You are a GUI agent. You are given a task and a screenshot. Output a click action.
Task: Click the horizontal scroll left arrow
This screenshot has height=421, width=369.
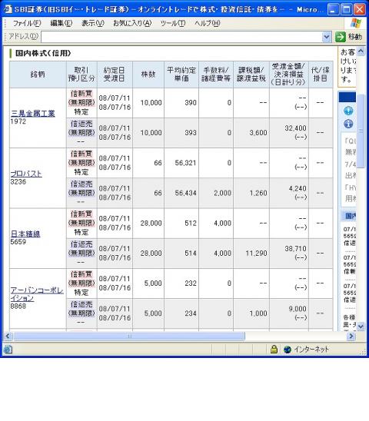pyautogui.click(x=8, y=336)
